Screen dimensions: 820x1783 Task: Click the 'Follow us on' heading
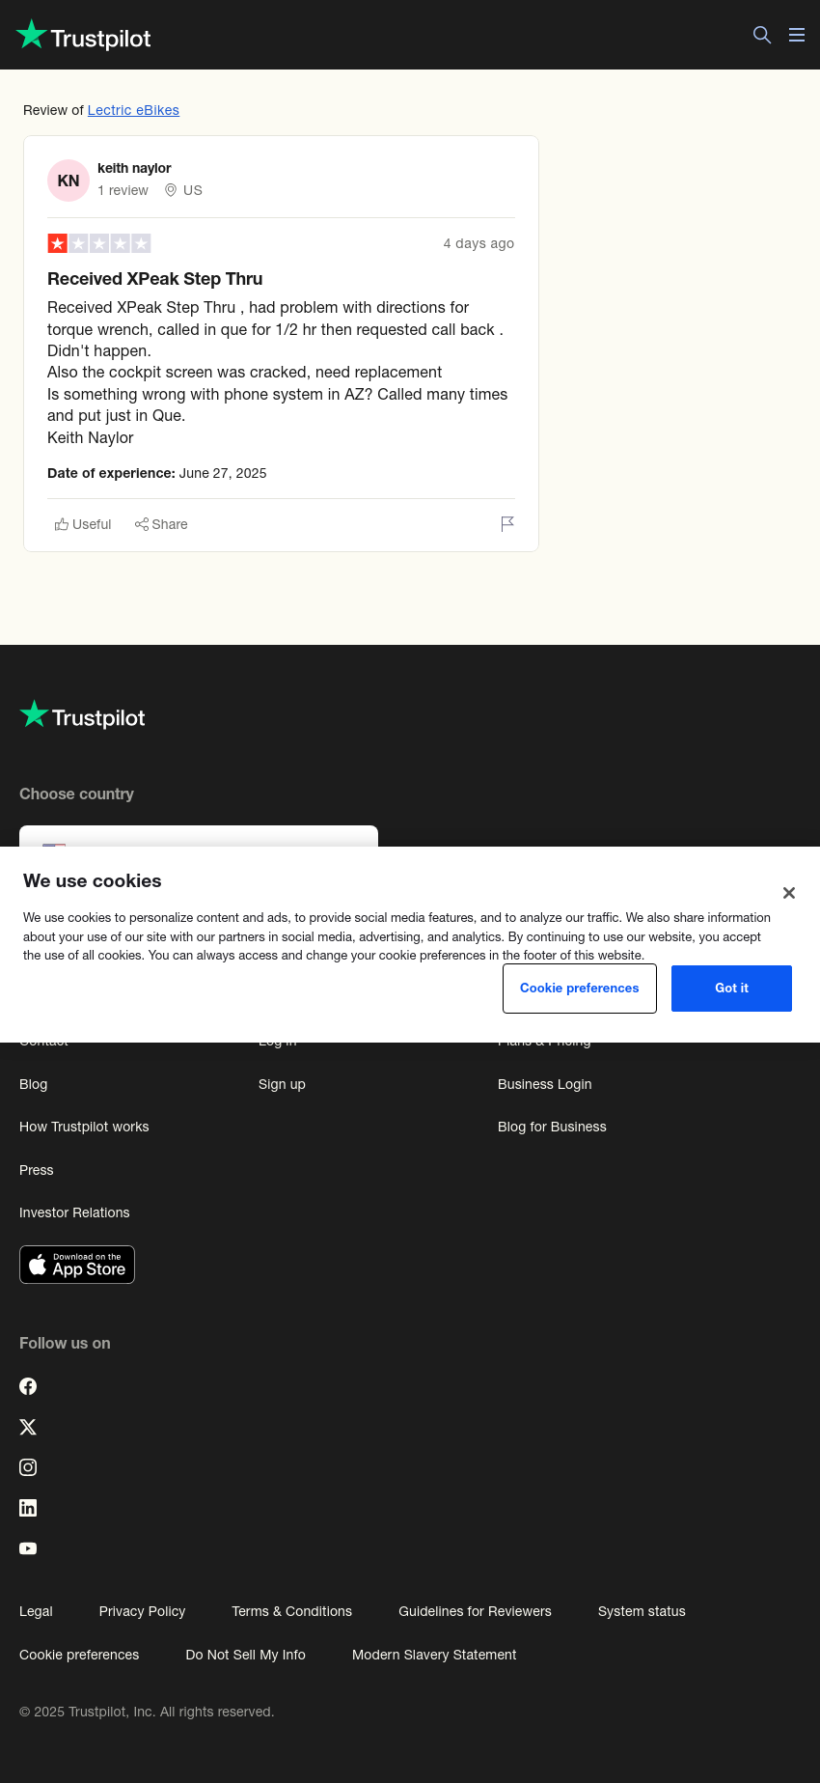[65, 1343]
